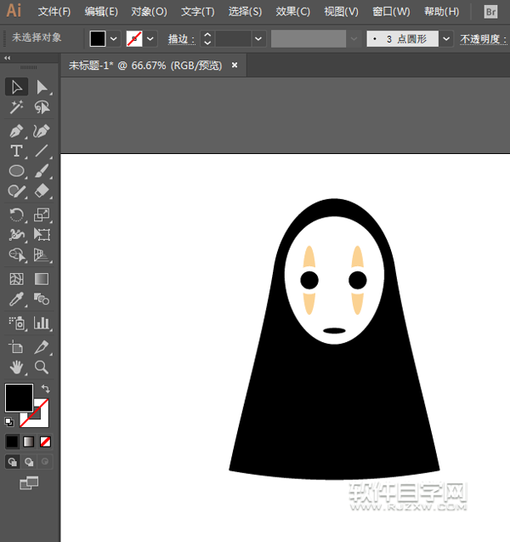Set paint mode to None
This screenshot has height=542, width=510.
click(45, 442)
